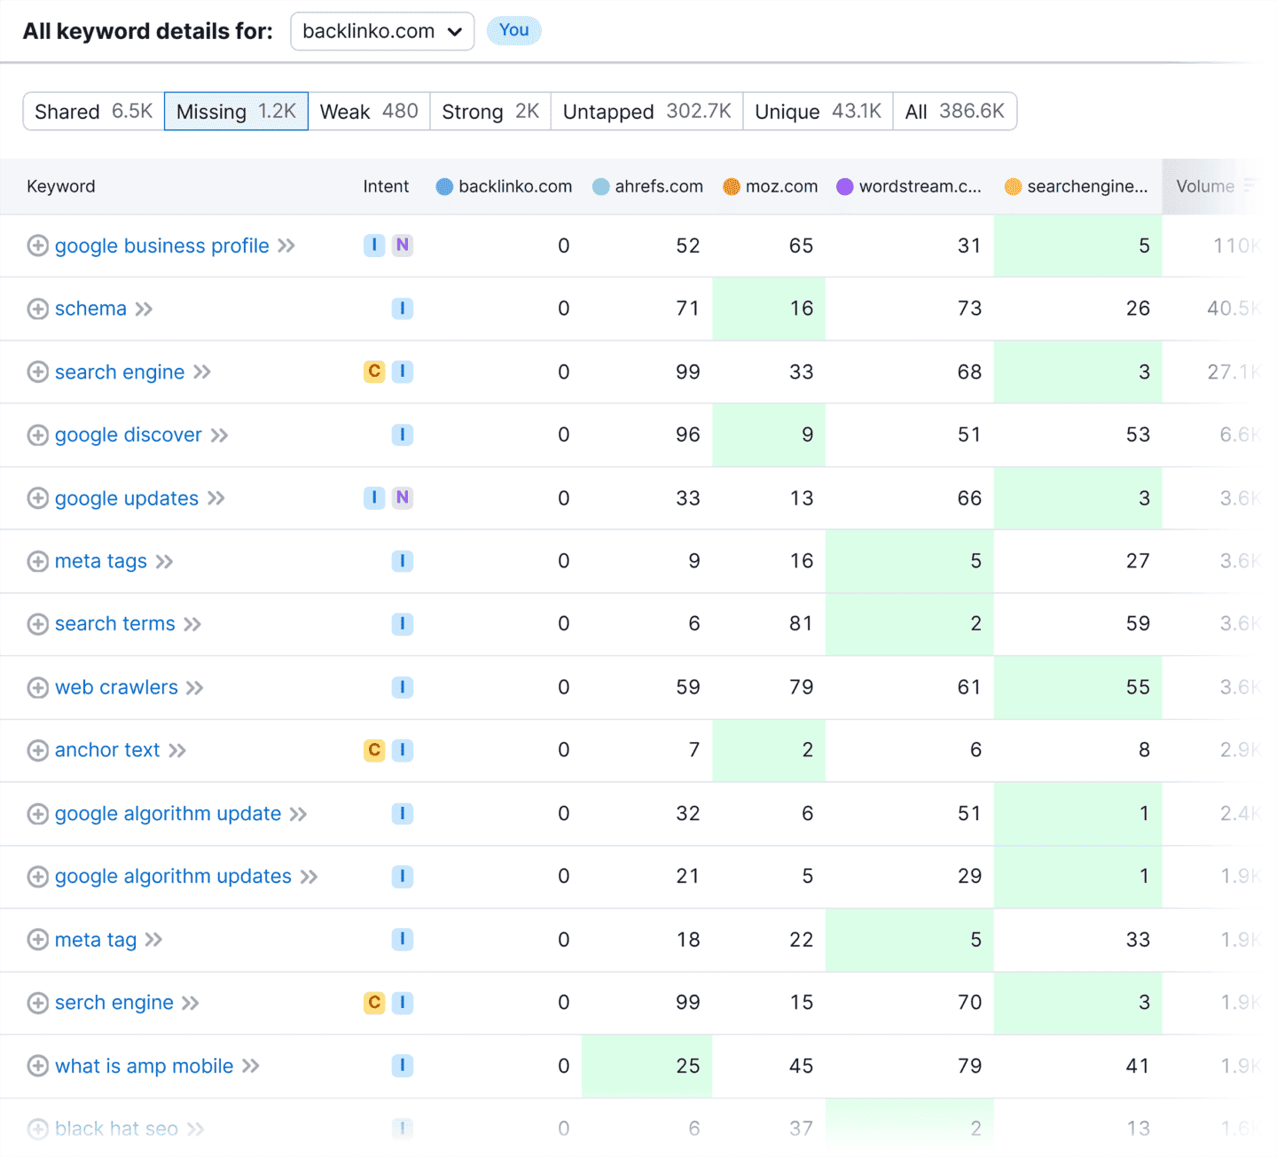Viewport: 1277px width, 1157px height.
Task: Open the Weak 480 keywords tab
Action: (x=369, y=112)
